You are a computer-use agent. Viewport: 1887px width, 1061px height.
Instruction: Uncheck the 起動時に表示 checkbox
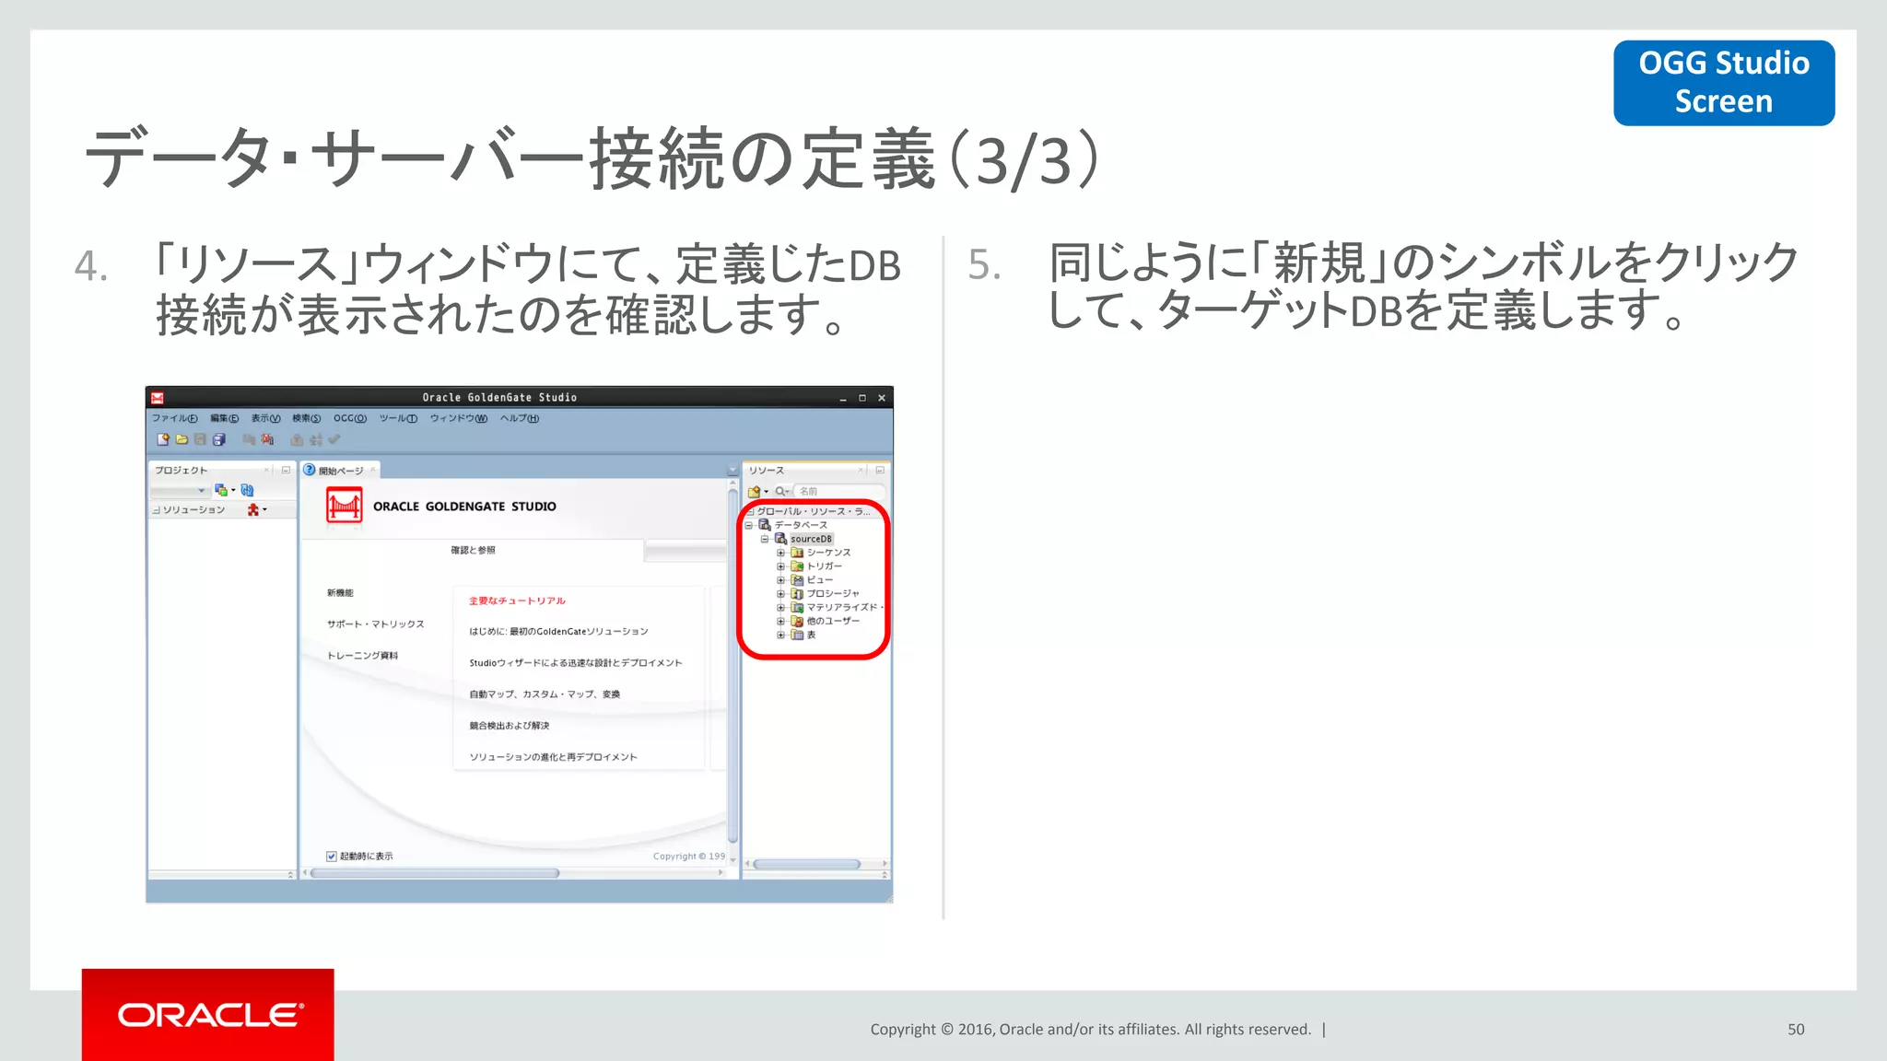point(332,857)
